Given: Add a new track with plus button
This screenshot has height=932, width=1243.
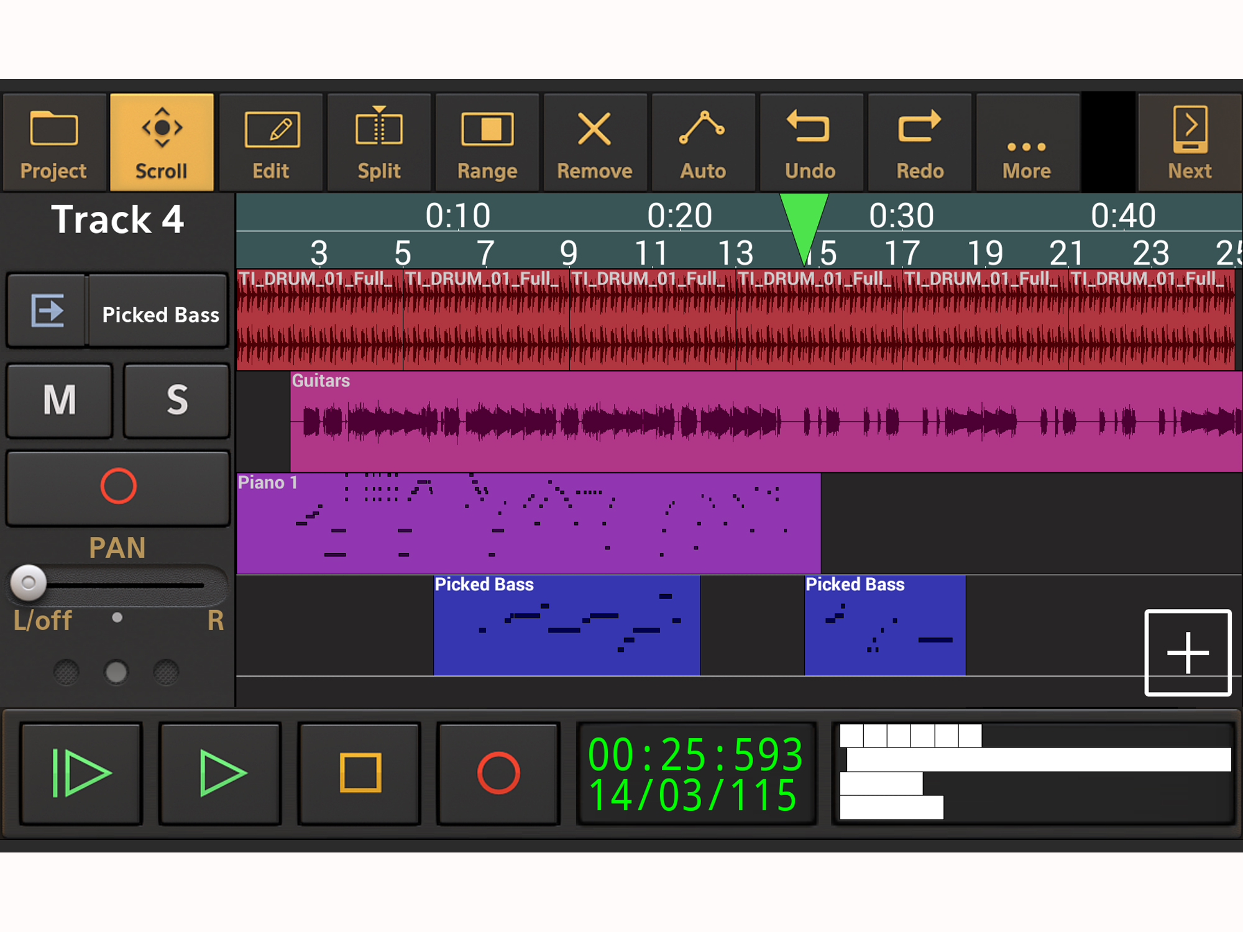Looking at the screenshot, I should 1188,652.
